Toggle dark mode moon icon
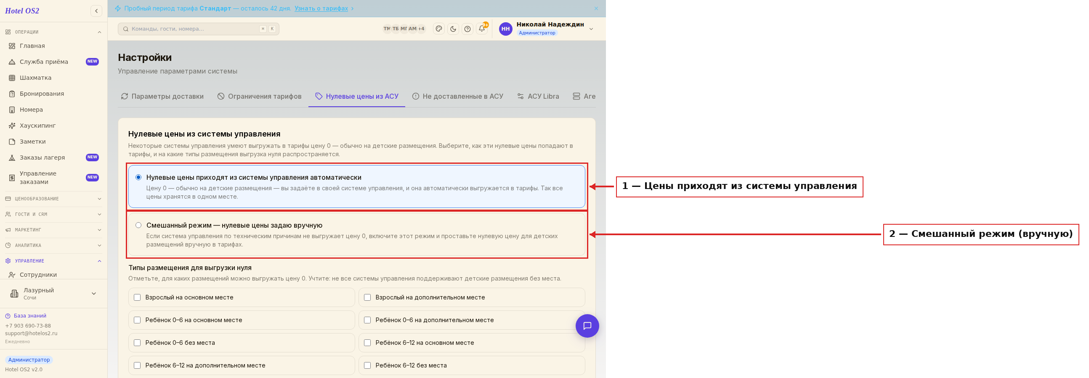The image size is (1089, 378). (x=453, y=29)
